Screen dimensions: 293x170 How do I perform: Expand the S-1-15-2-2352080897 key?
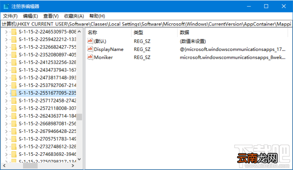(6, 55)
